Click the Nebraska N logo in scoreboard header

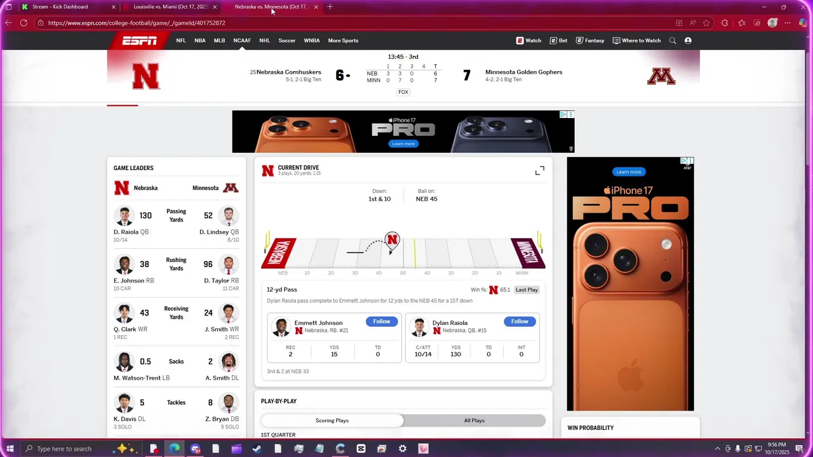(x=145, y=77)
